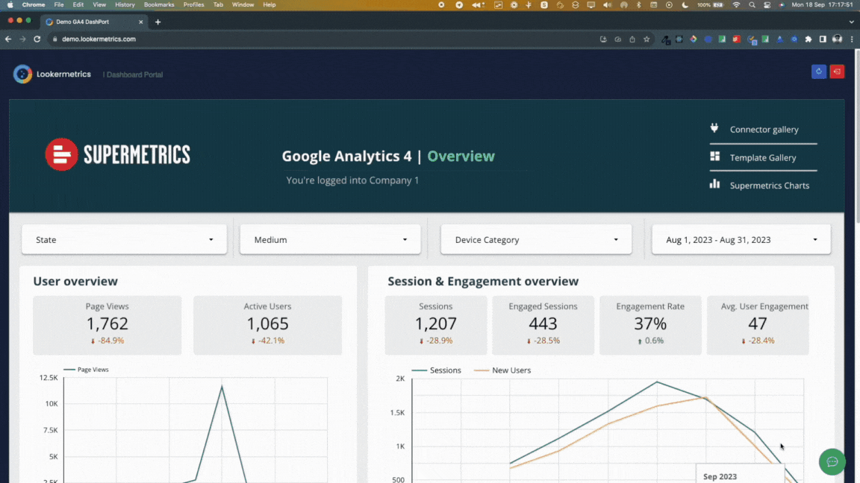Image resolution: width=860 pixels, height=483 pixels.
Task: Click the Template Gallery grid icon
Action: [x=714, y=157]
